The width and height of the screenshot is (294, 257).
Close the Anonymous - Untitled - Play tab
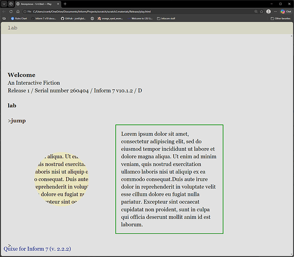pos(58,4)
